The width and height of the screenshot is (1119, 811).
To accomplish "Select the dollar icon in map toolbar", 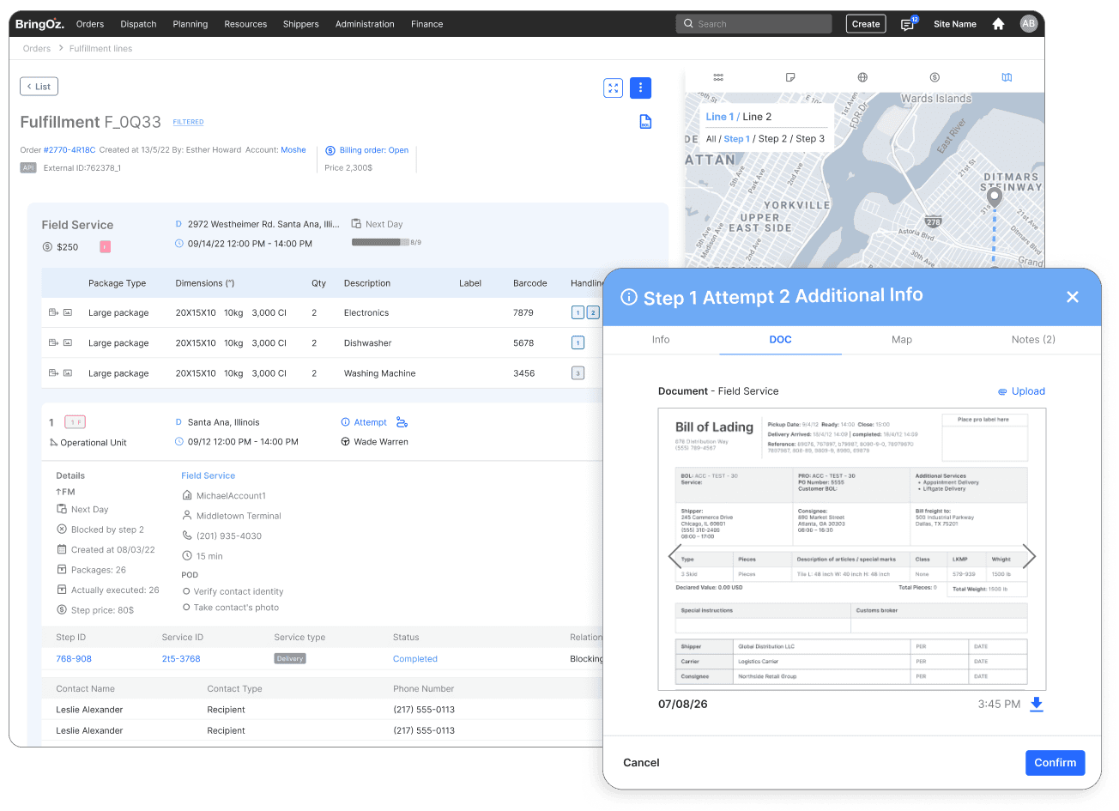I will click(935, 77).
